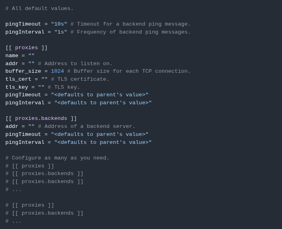Click the "# Configure as many as you need." comment
The image size is (282, 229).
(x=57, y=158)
